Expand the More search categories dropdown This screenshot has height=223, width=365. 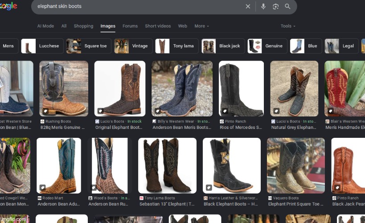coord(201,26)
